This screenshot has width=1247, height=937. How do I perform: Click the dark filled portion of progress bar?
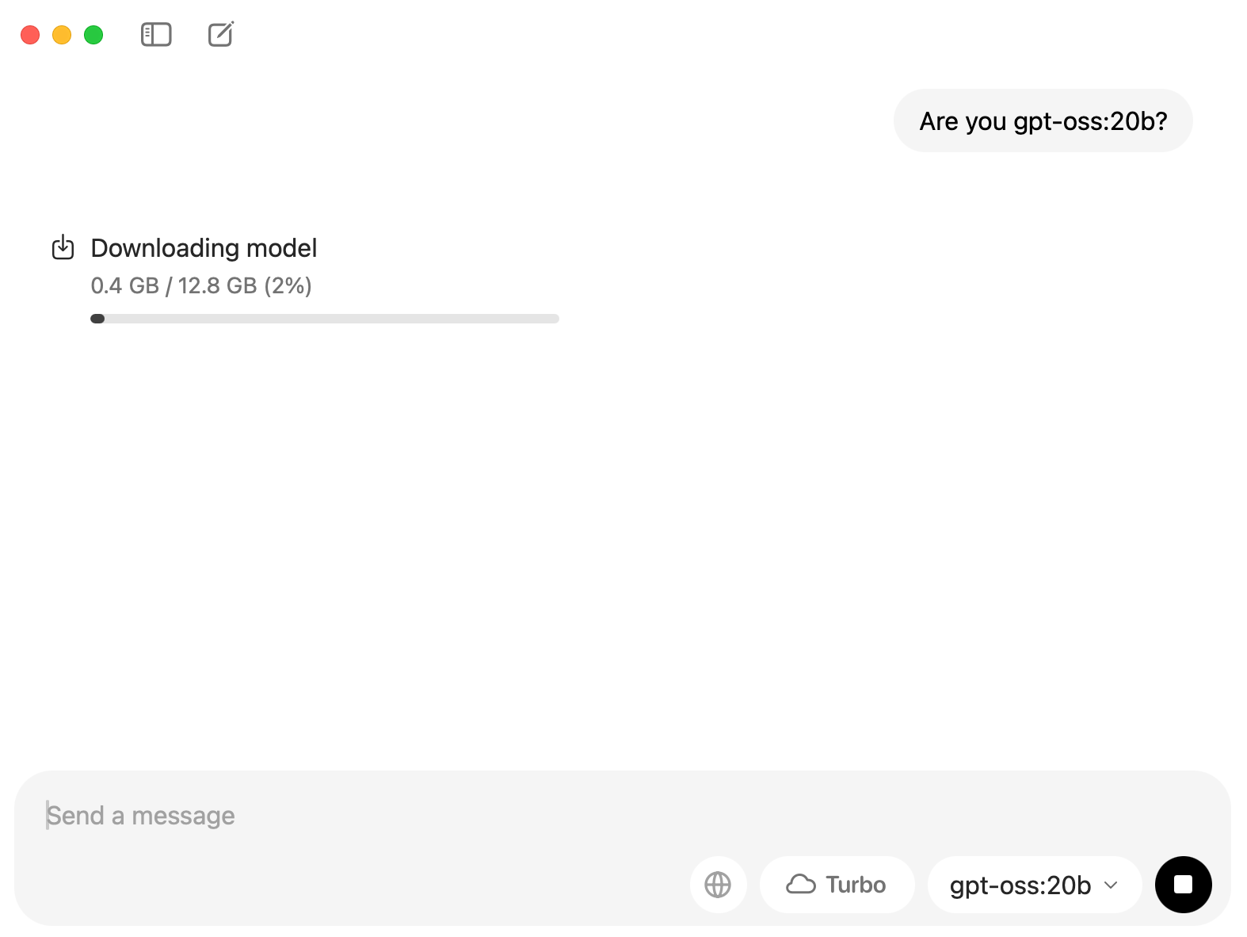97,319
